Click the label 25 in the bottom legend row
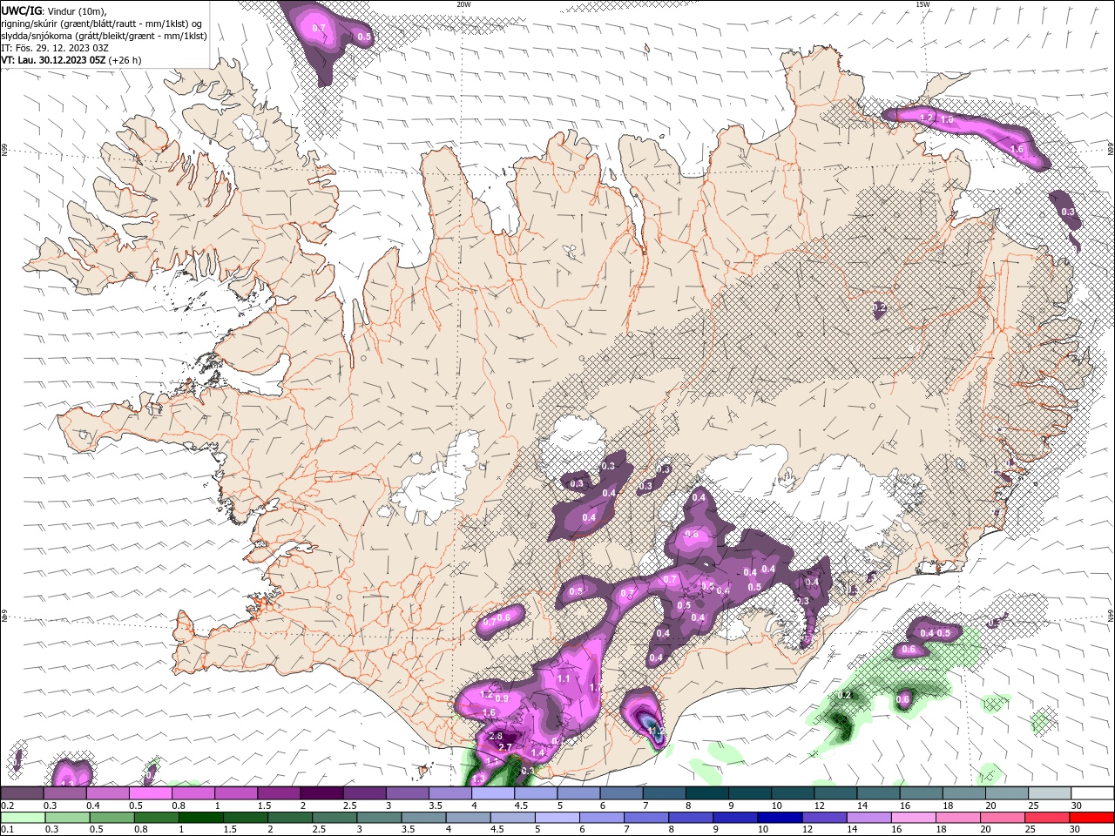The image size is (1115, 836). click(1029, 829)
